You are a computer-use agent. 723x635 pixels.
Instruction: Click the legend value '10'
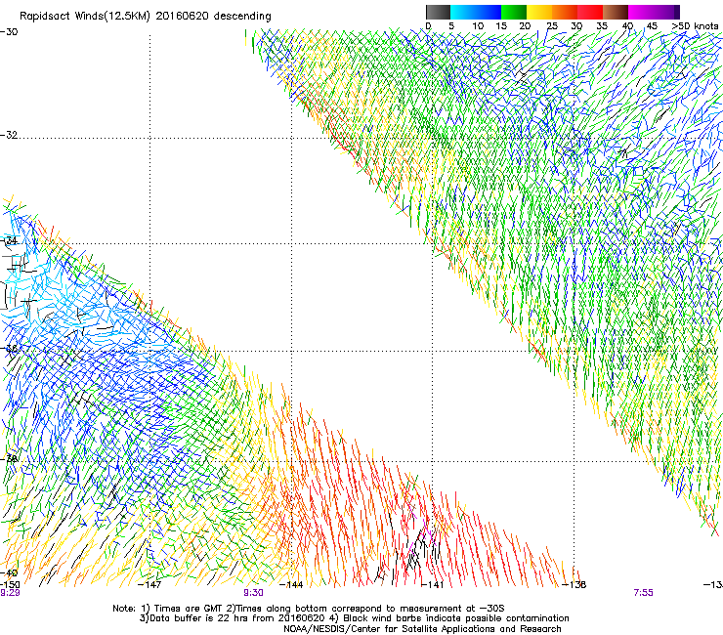(478, 26)
